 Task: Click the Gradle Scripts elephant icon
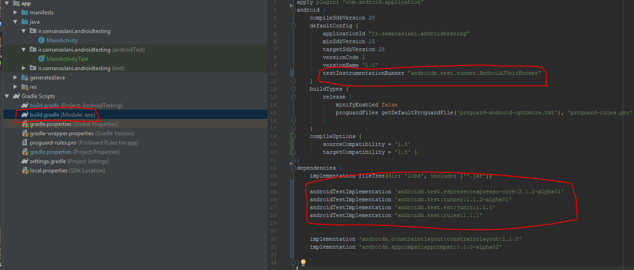click(x=17, y=96)
